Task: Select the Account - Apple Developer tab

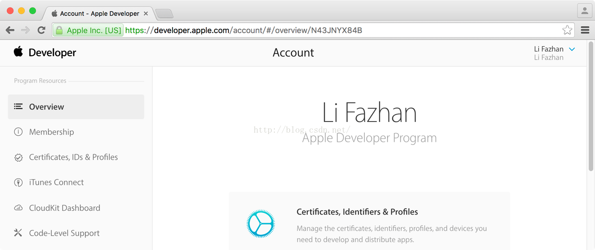Action: [x=99, y=13]
